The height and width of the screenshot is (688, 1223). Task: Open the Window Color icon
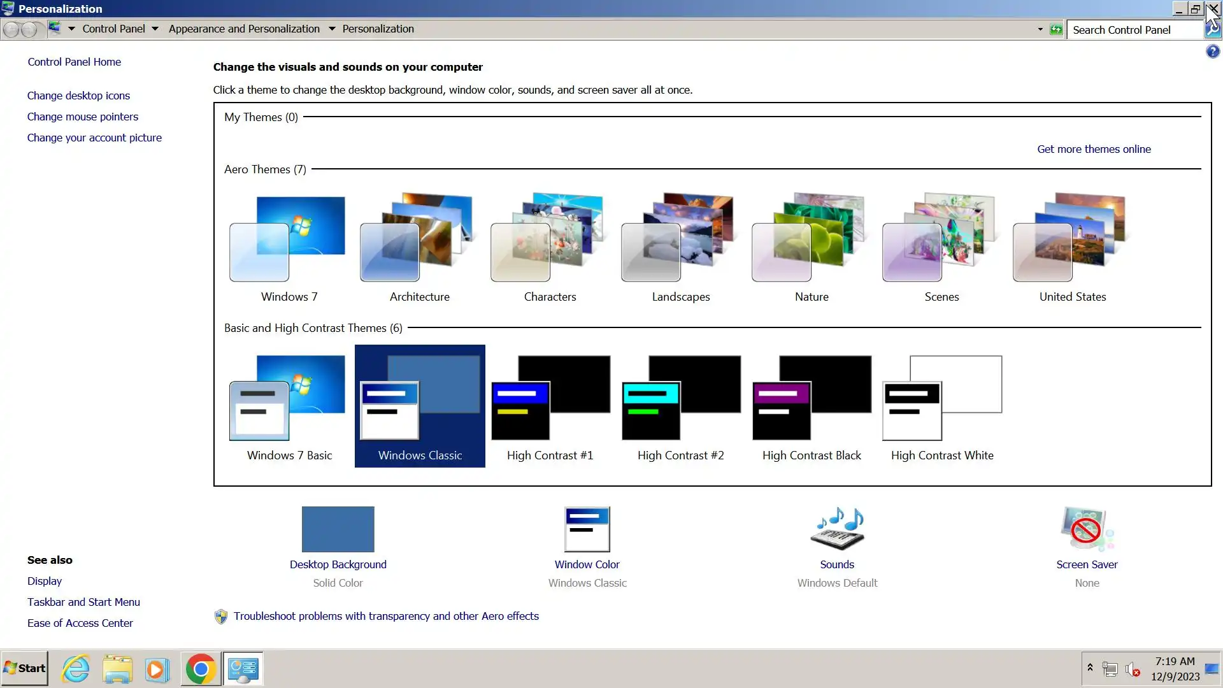[x=587, y=529]
